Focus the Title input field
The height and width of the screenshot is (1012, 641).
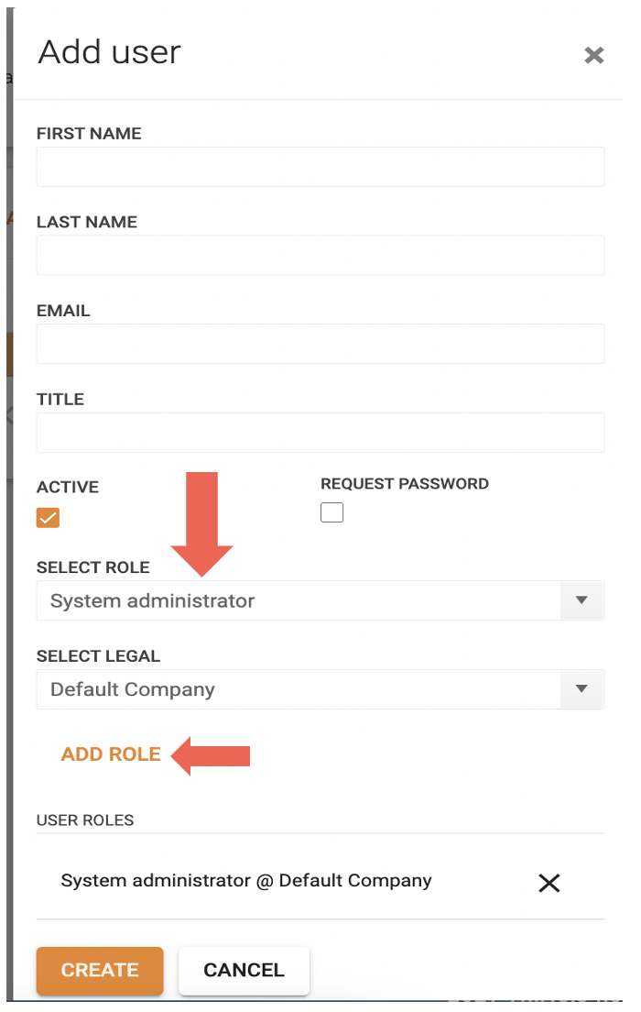click(x=320, y=432)
